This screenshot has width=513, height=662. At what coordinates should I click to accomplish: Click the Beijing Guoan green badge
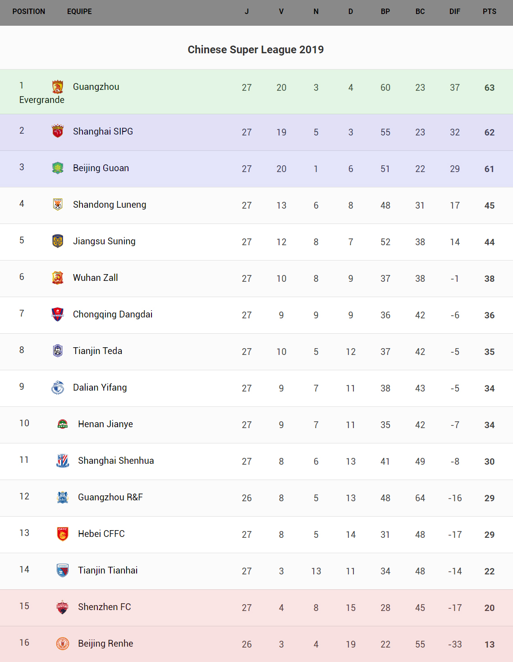coord(58,168)
